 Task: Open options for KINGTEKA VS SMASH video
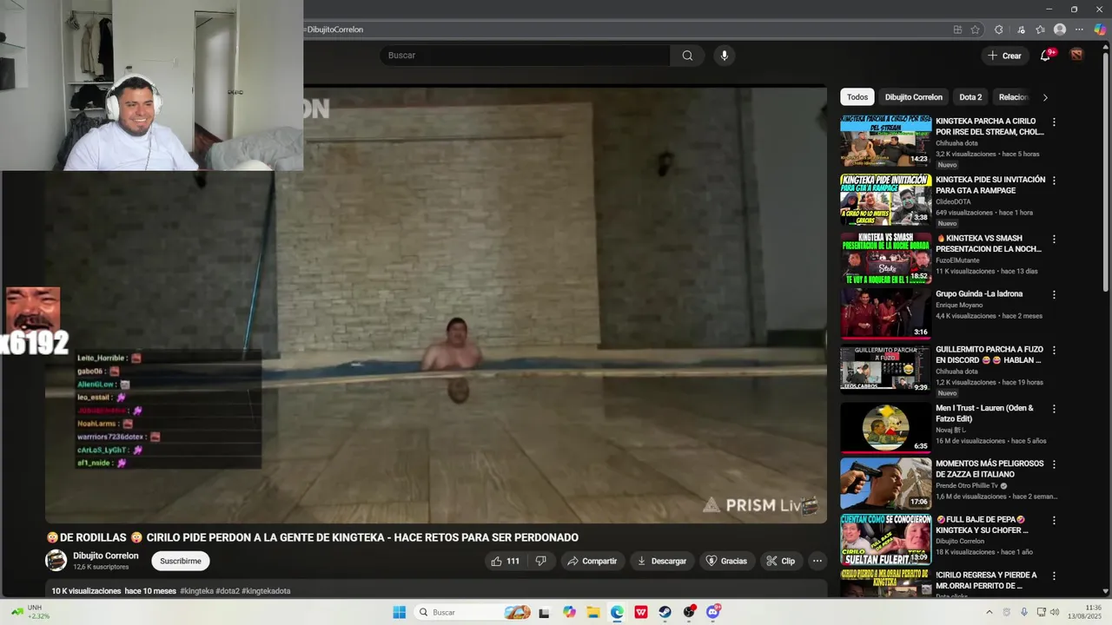pos(1054,239)
